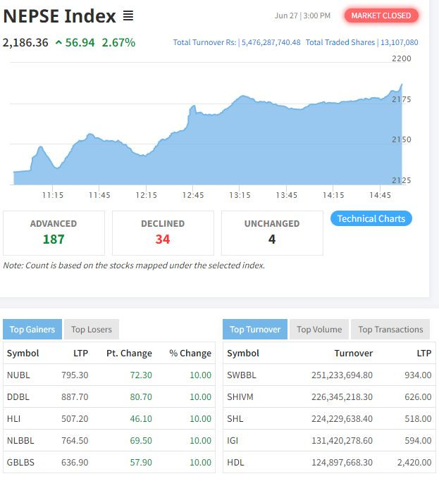Screen dimensions: 439x481
Task: Click the SHIVM symbol link
Action: [x=240, y=397]
